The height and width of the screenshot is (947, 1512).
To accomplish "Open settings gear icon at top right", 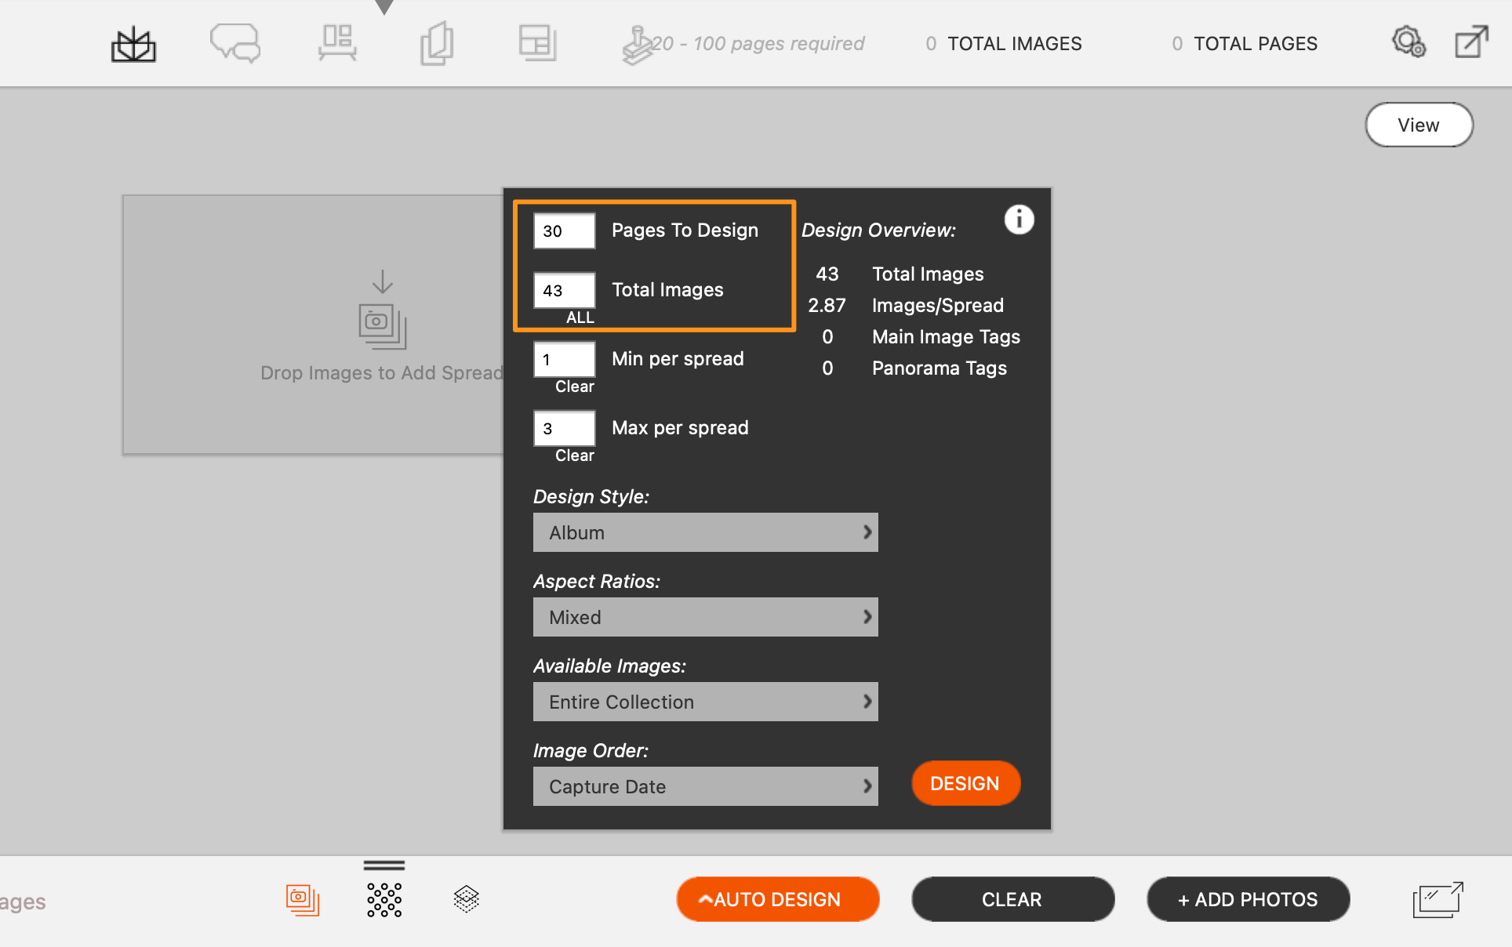I will click(x=1408, y=42).
